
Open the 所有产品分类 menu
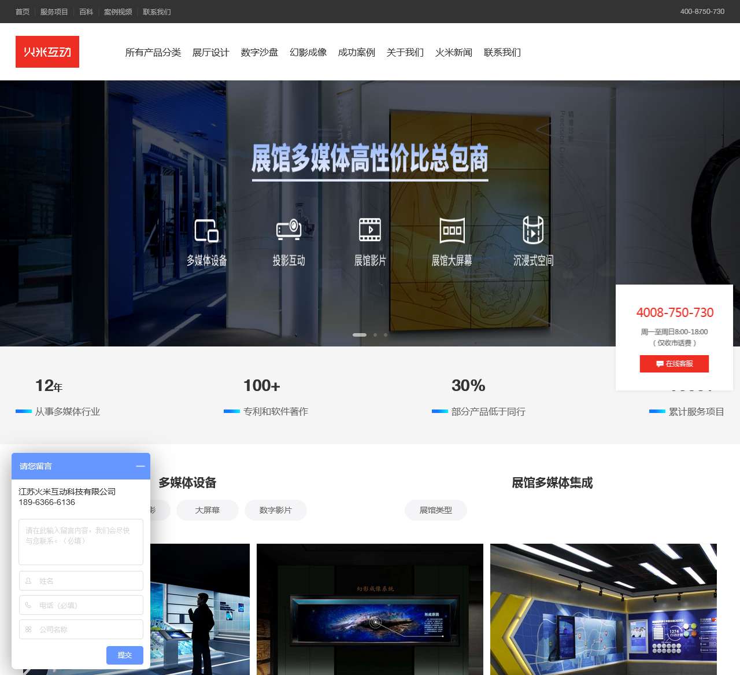tap(153, 53)
